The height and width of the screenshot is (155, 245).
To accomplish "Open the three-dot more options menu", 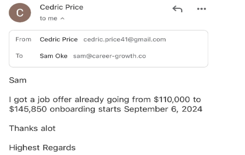I will pyautogui.click(x=201, y=9).
